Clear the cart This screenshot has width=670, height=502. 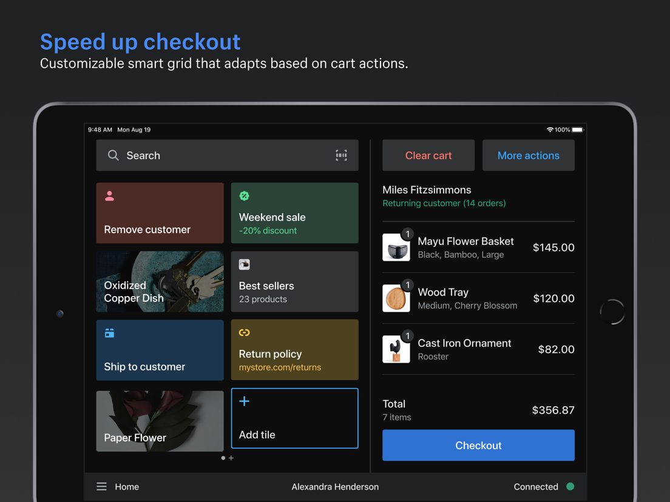428,155
